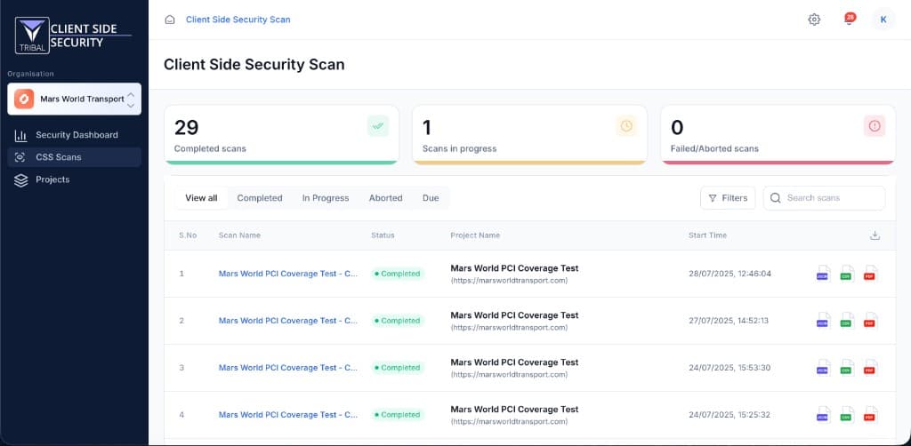Switch to the In Progress tab
Screen dimensions: 911x446
coord(326,198)
